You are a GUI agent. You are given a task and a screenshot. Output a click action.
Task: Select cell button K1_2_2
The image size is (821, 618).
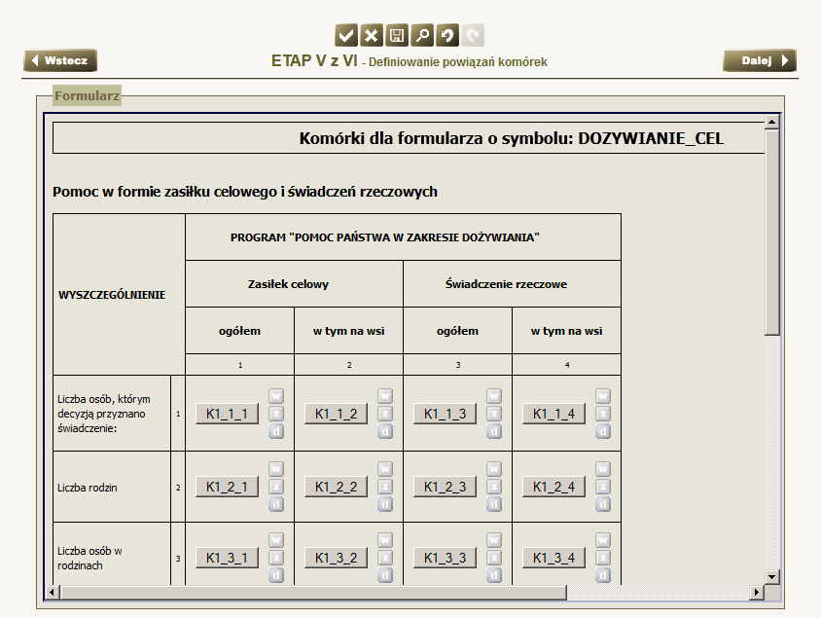336,487
